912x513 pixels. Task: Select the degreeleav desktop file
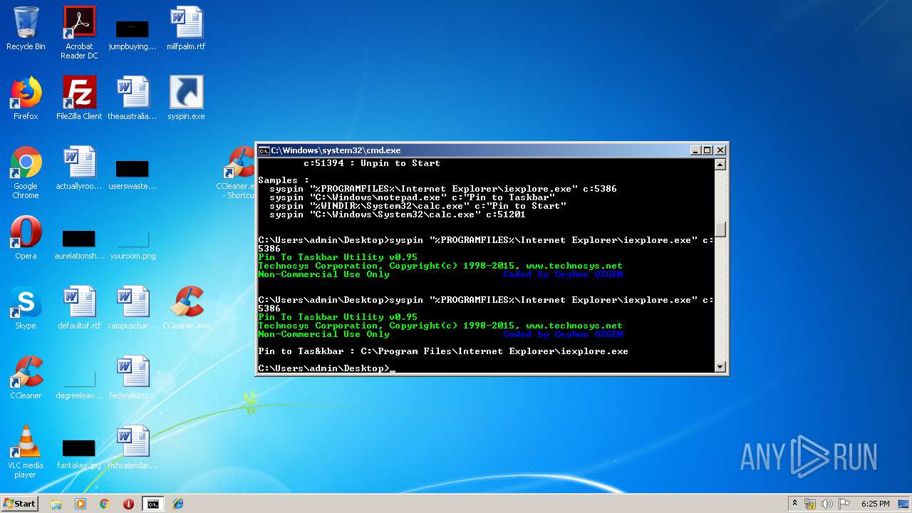tap(79, 385)
